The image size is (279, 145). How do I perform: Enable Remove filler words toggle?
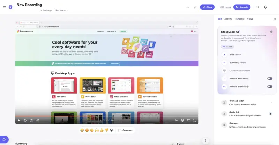click(270, 79)
